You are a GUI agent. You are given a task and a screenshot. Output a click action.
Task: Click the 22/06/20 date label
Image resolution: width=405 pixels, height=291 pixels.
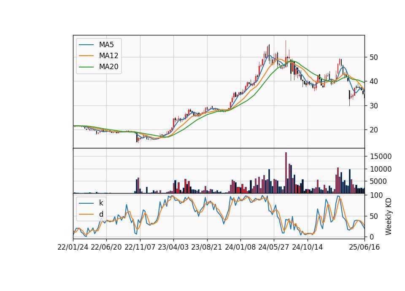(106, 247)
